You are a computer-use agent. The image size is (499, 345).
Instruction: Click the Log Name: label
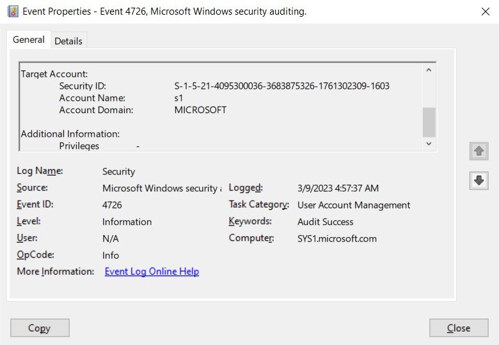tap(40, 171)
